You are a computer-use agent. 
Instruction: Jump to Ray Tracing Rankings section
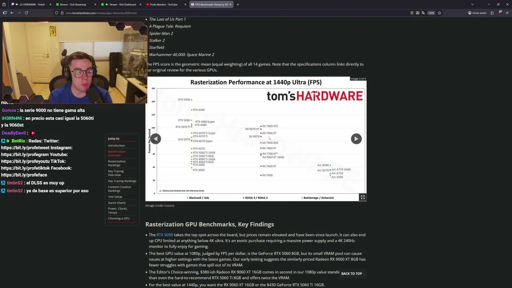(x=122, y=181)
